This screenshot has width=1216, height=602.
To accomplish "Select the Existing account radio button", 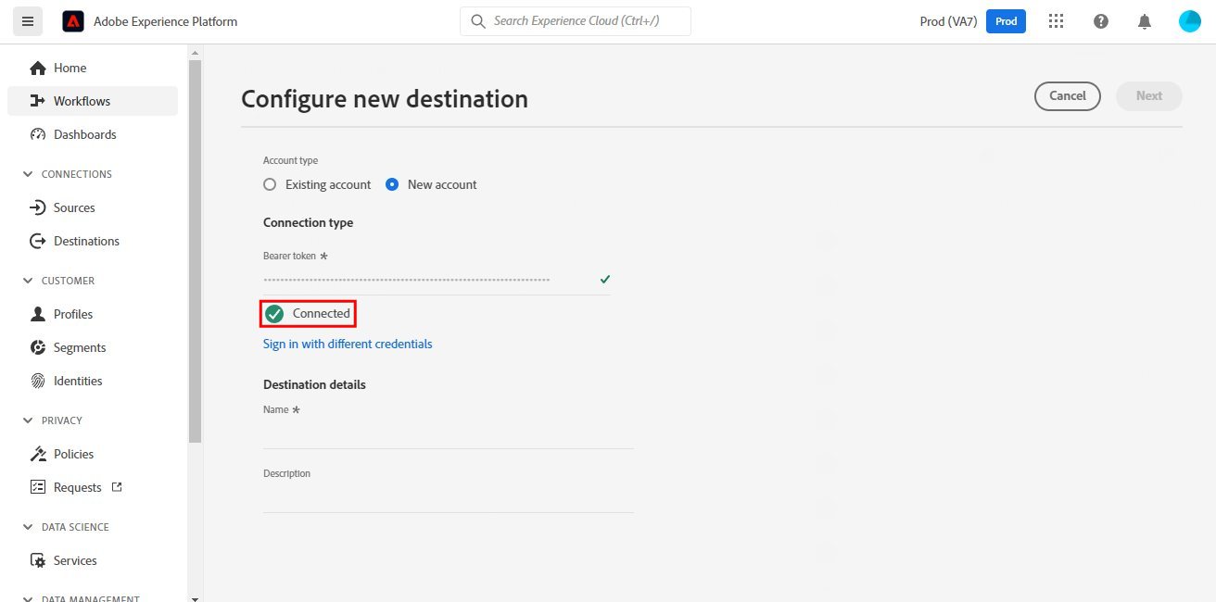I will pos(270,184).
